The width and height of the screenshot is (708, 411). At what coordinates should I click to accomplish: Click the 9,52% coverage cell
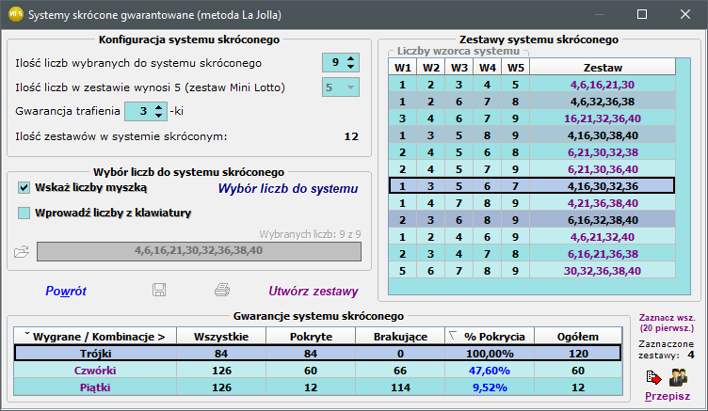point(490,387)
